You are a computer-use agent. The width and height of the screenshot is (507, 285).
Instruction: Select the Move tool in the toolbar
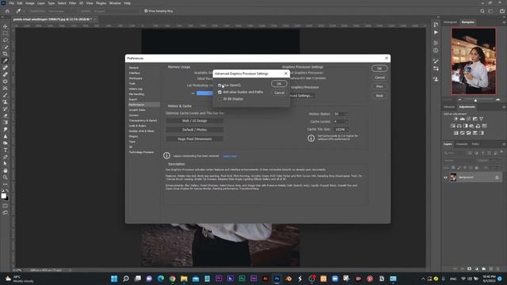(6, 26)
